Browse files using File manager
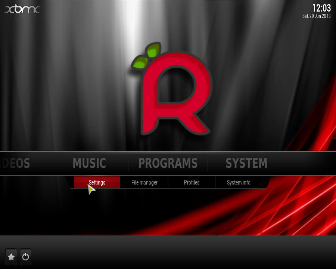 [x=144, y=182]
